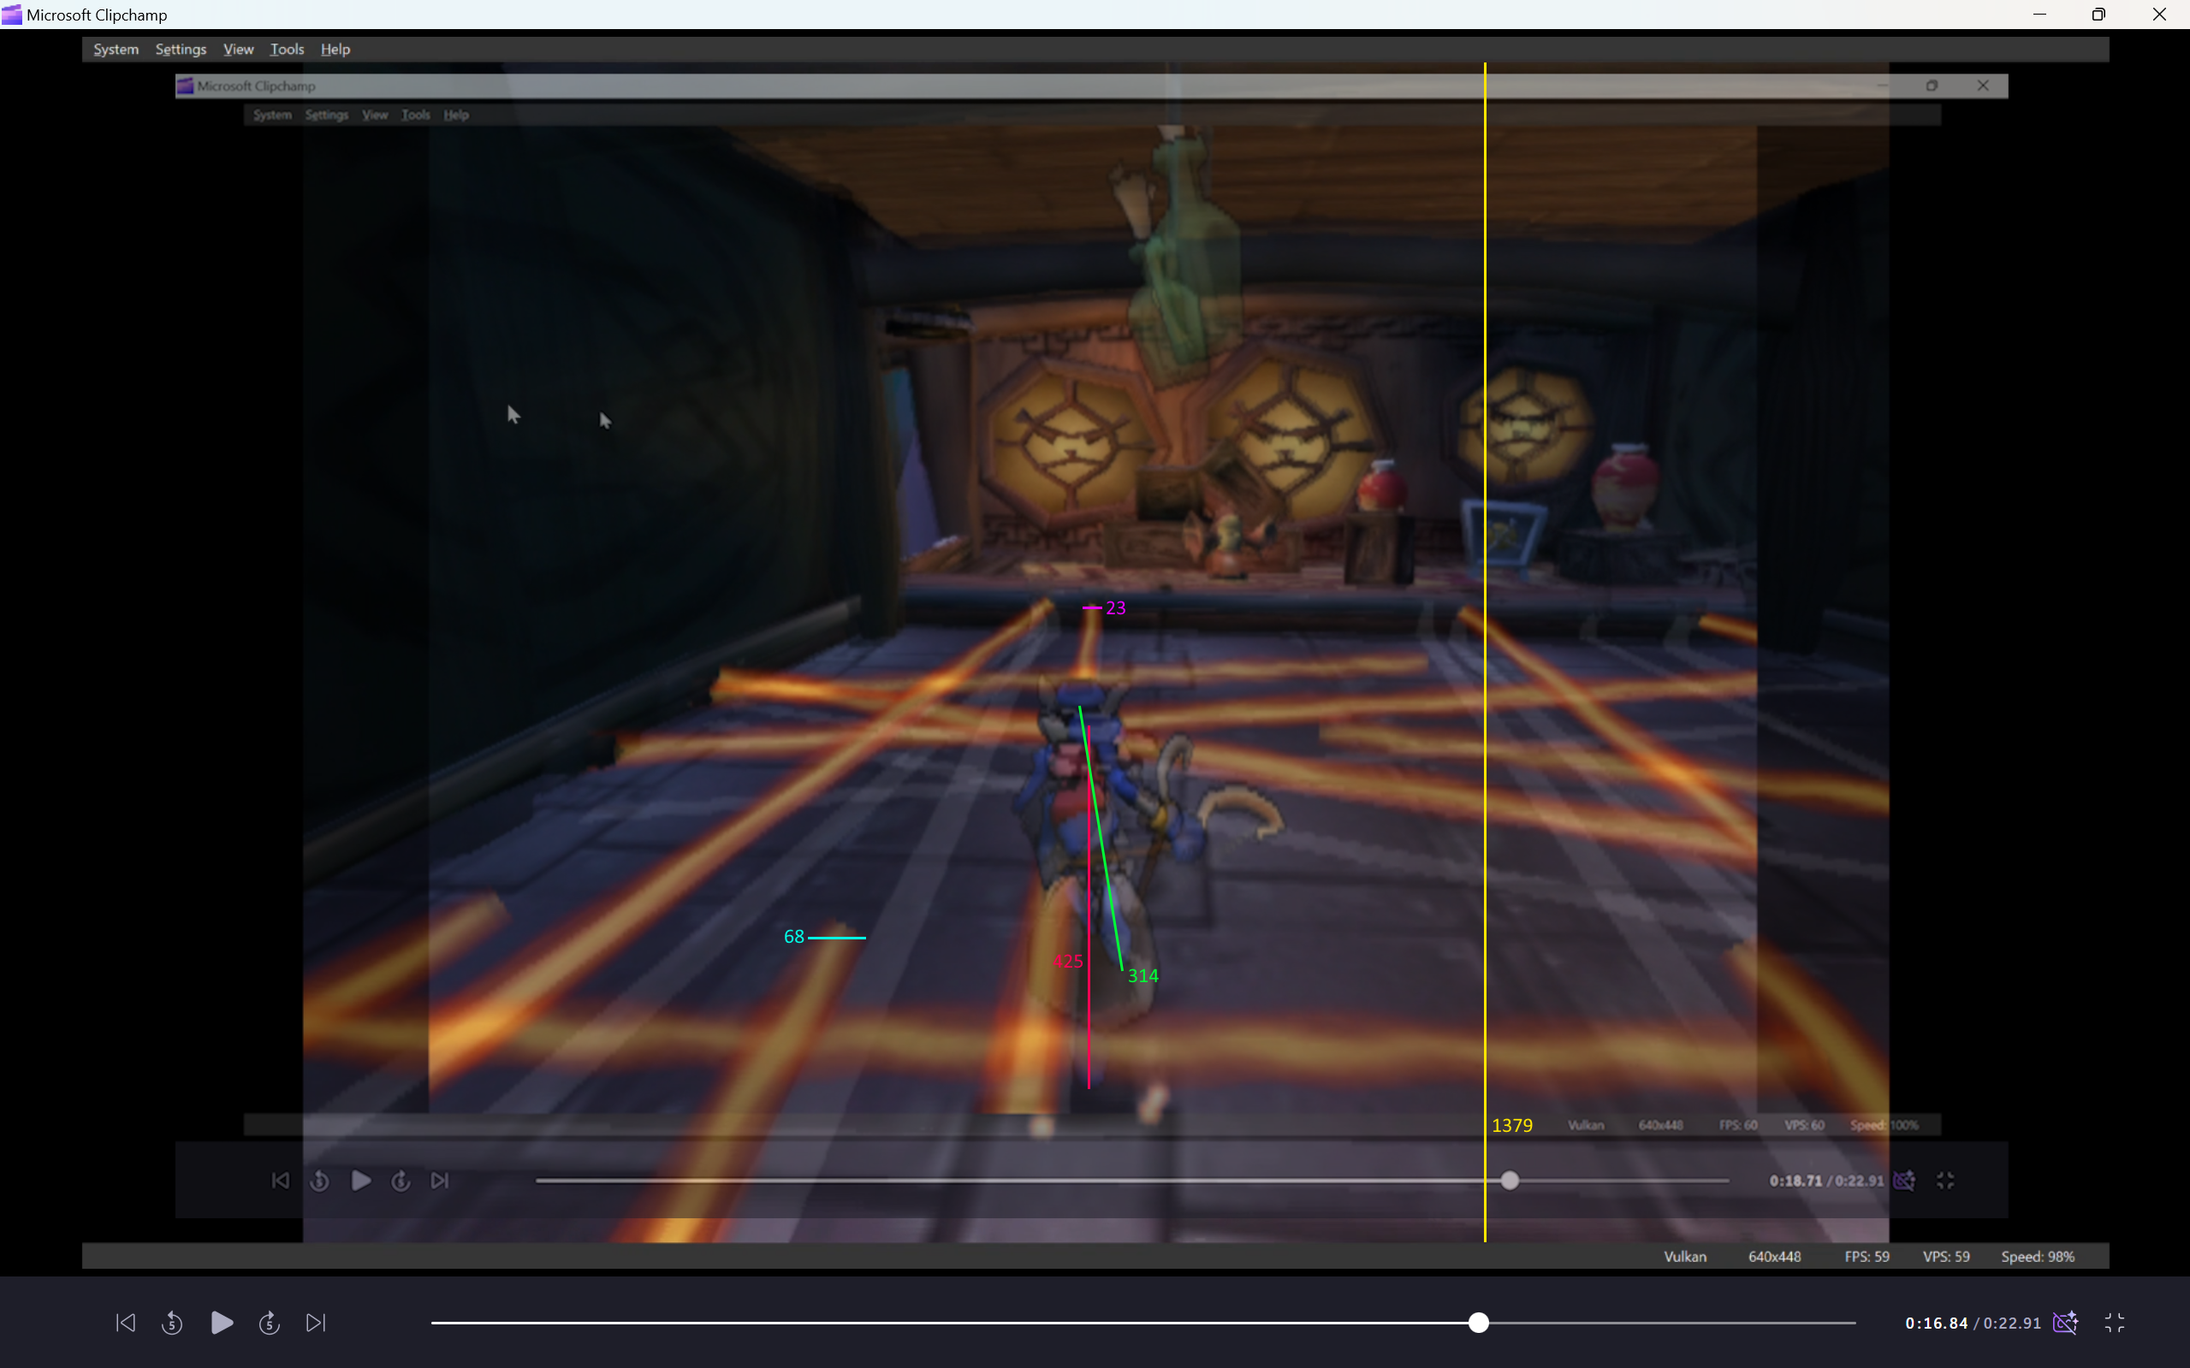Click the FPS: 59 status entry
Screen dimensions: 2190x1368
pos(1867,1257)
